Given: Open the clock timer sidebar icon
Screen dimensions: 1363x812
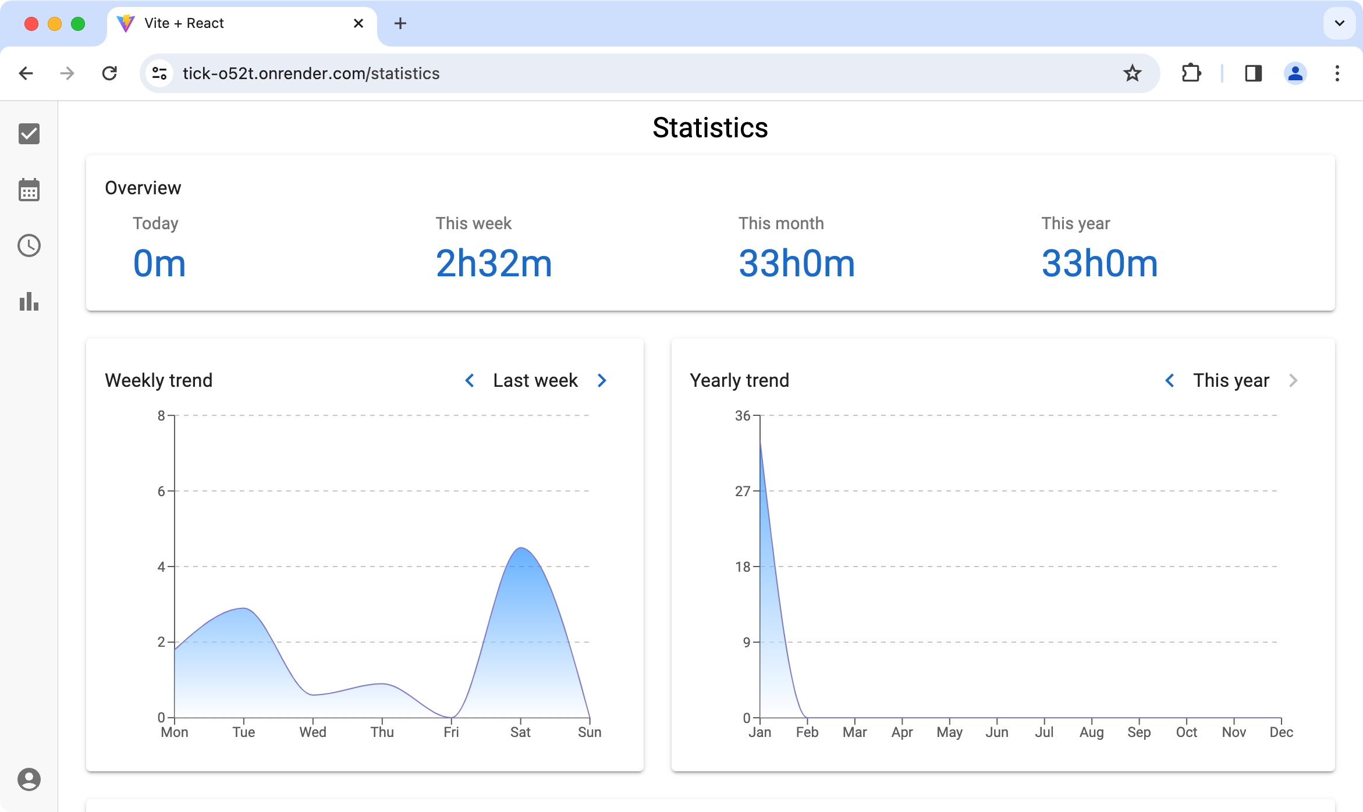Looking at the screenshot, I should pyautogui.click(x=29, y=245).
